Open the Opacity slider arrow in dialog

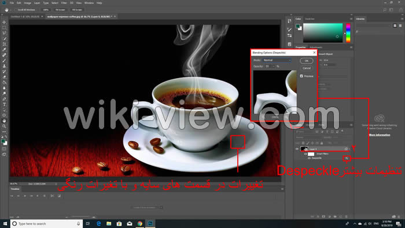[273, 67]
